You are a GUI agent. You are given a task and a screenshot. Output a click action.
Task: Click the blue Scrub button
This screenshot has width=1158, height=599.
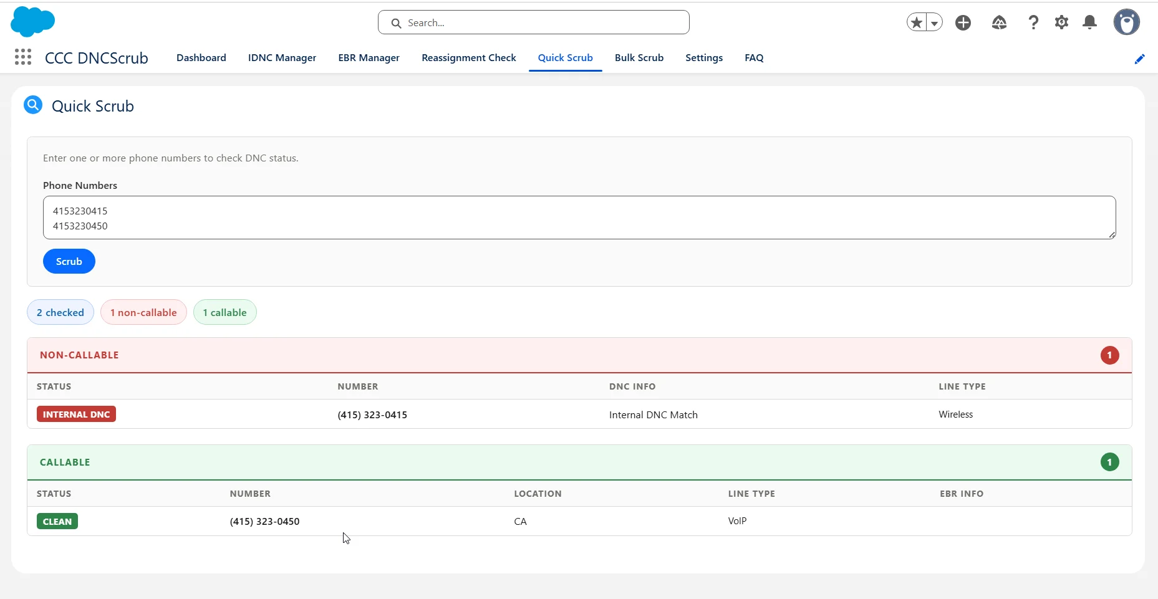point(69,261)
